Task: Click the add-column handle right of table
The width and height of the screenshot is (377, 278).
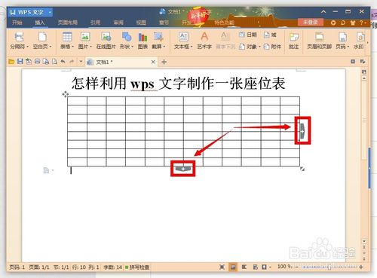Action: (x=302, y=131)
